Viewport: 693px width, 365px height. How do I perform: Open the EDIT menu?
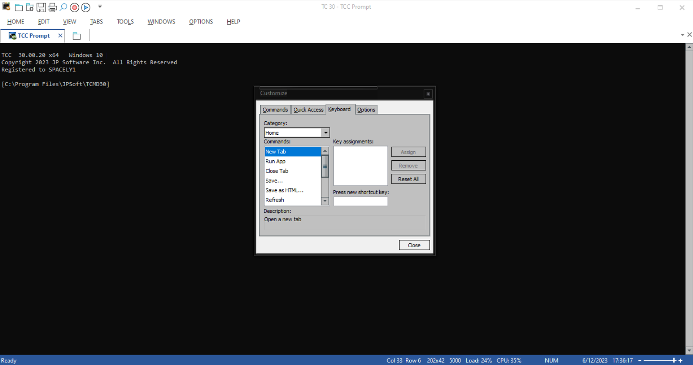[x=43, y=22]
